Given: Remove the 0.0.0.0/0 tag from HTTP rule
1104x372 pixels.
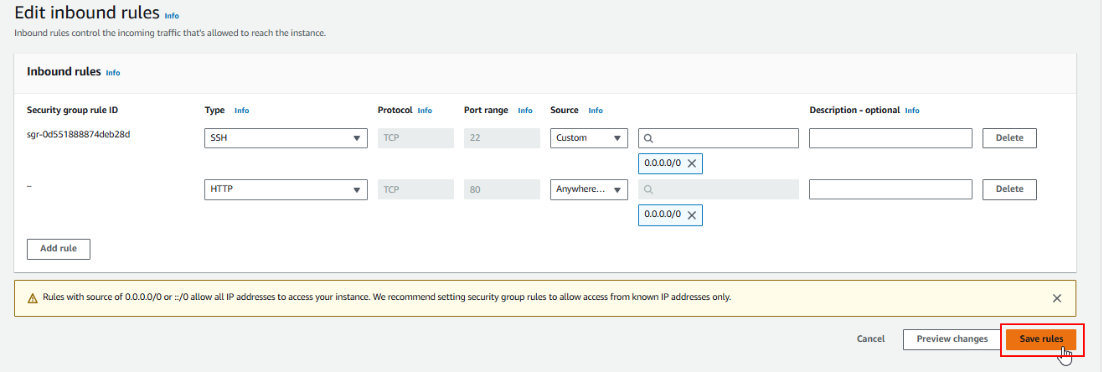Looking at the screenshot, I should click(692, 216).
